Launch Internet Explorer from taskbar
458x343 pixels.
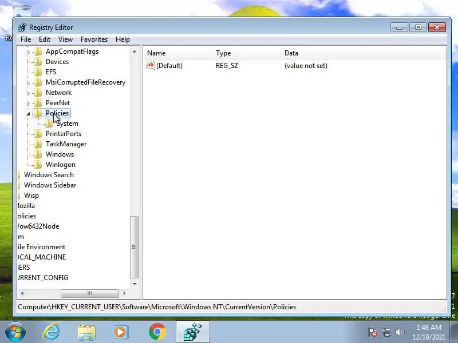pos(51,332)
